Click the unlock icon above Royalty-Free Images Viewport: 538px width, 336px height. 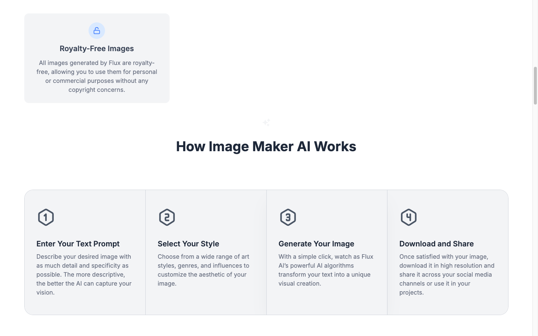(97, 31)
